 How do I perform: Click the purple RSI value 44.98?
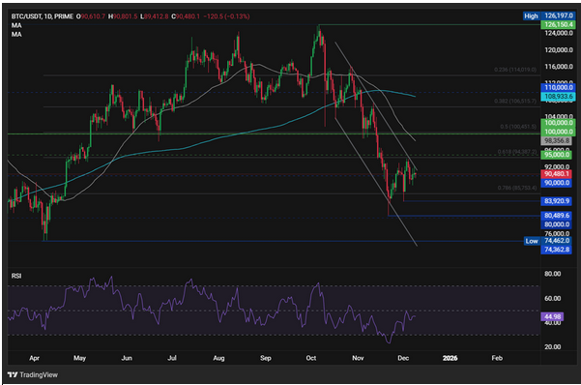(552, 316)
